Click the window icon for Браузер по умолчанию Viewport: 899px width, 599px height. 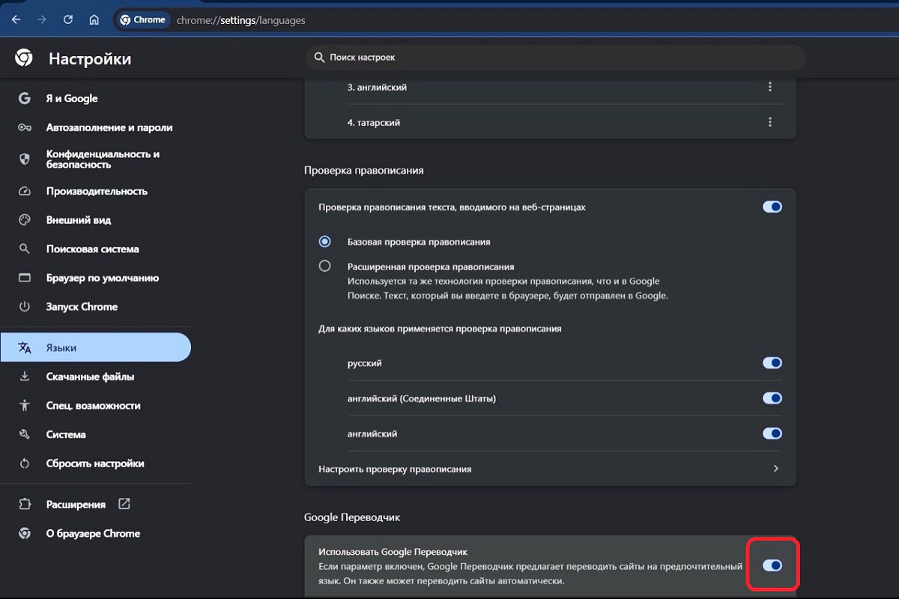[25, 278]
